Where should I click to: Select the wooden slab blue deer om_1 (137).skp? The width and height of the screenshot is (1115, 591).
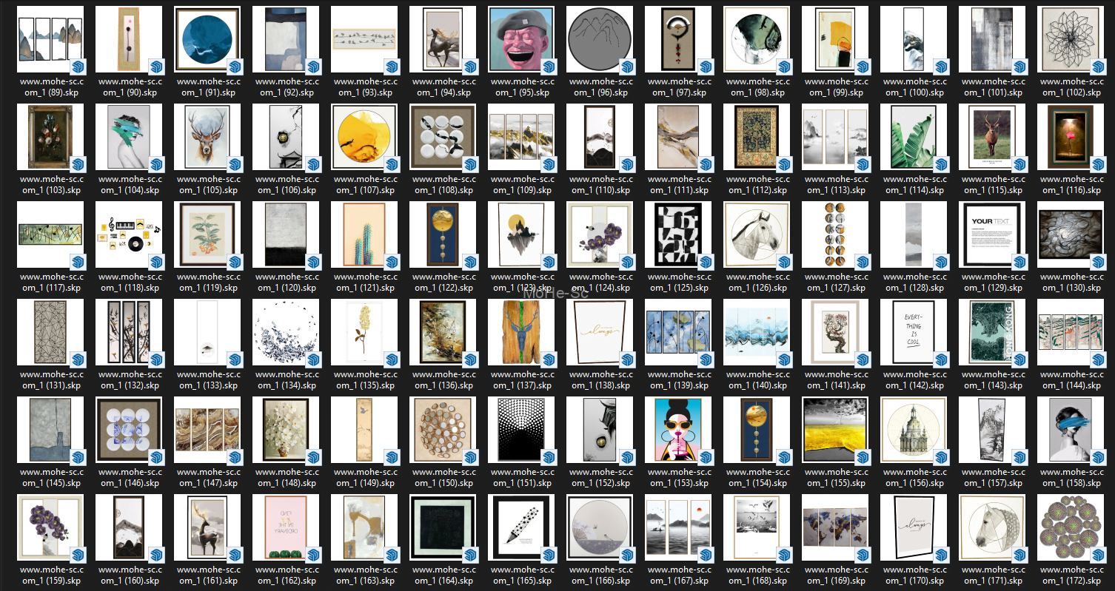[x=521, y=332]
